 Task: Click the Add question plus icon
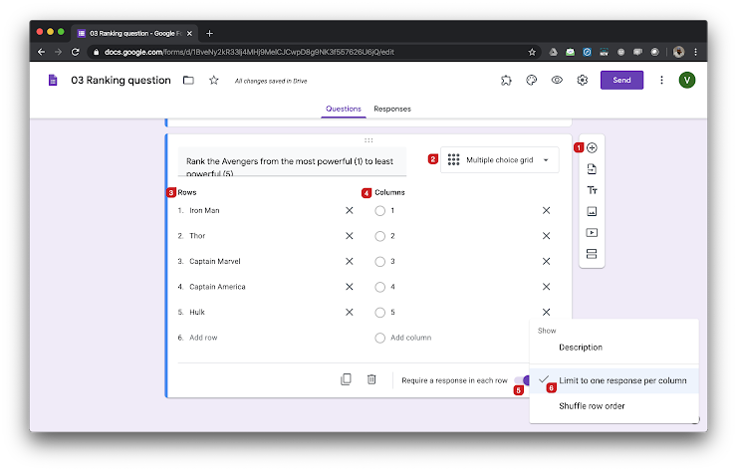point(592,147)
